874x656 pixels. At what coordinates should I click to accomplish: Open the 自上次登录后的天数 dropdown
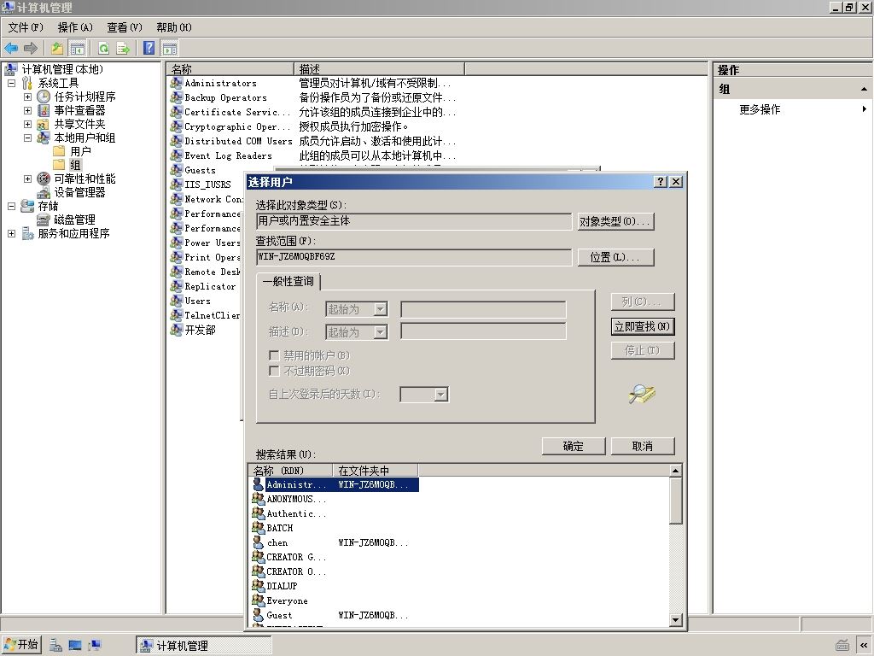click(x=441, y=395)
